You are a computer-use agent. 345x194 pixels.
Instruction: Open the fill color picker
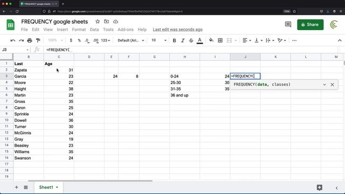pyautogui.click(x=211, y=40)
